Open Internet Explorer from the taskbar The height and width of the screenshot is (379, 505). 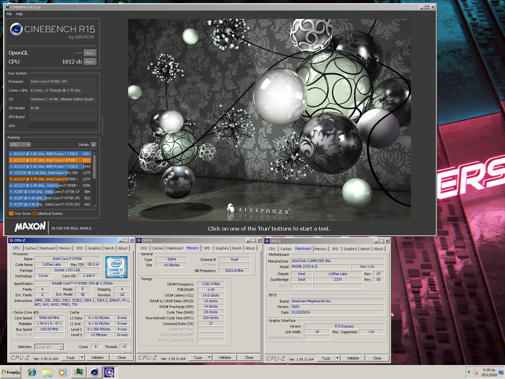tap(32, 372)
